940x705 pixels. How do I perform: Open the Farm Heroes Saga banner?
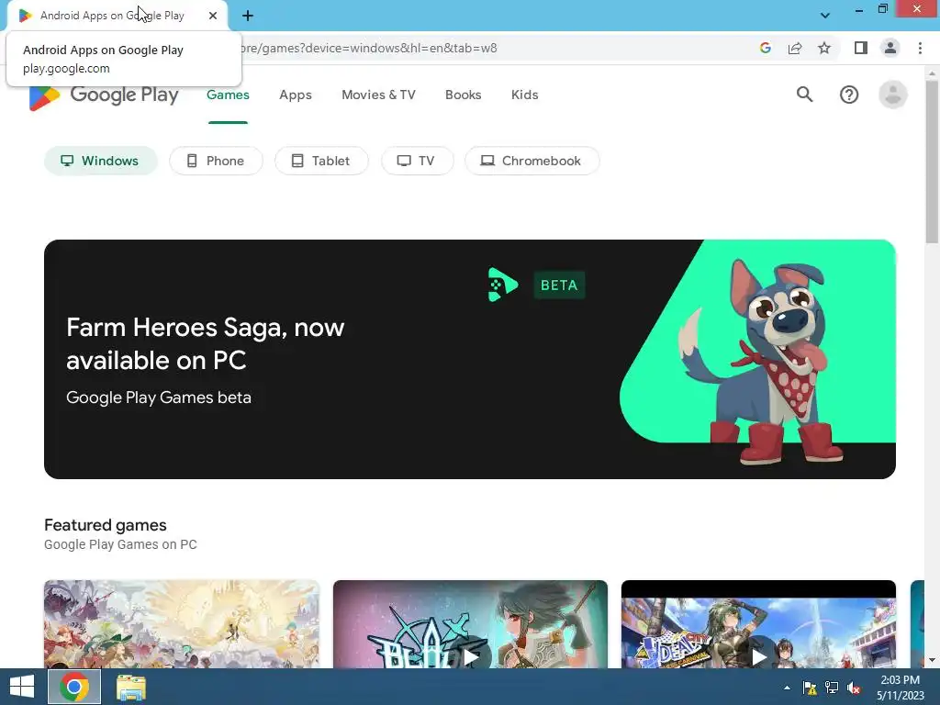pos(470,359)
